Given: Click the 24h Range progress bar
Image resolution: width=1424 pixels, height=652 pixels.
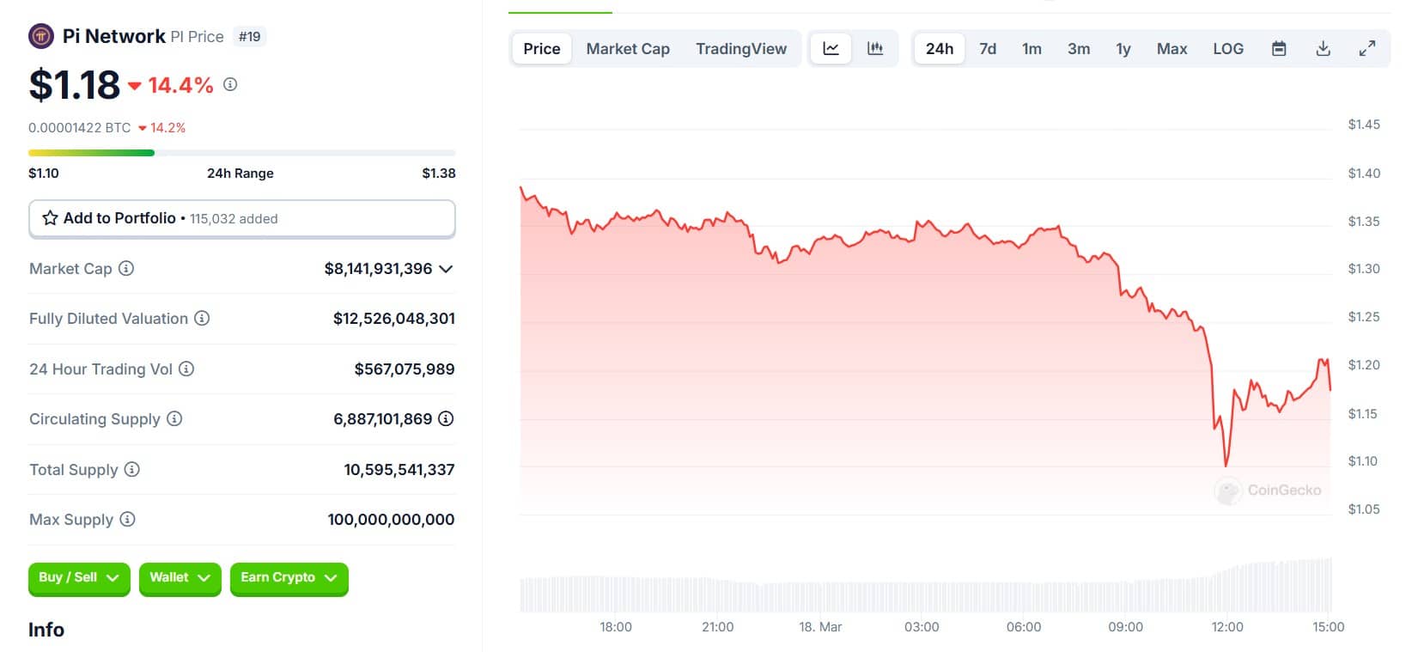Looking at the screenshot, I should (x=241, y=153).
